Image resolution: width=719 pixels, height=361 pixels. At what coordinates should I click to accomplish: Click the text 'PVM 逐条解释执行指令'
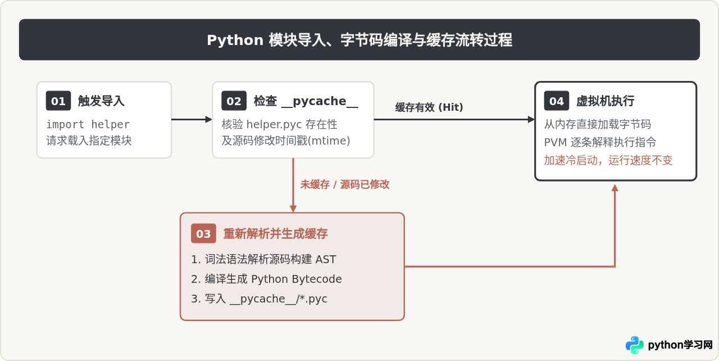coord(600,142)
